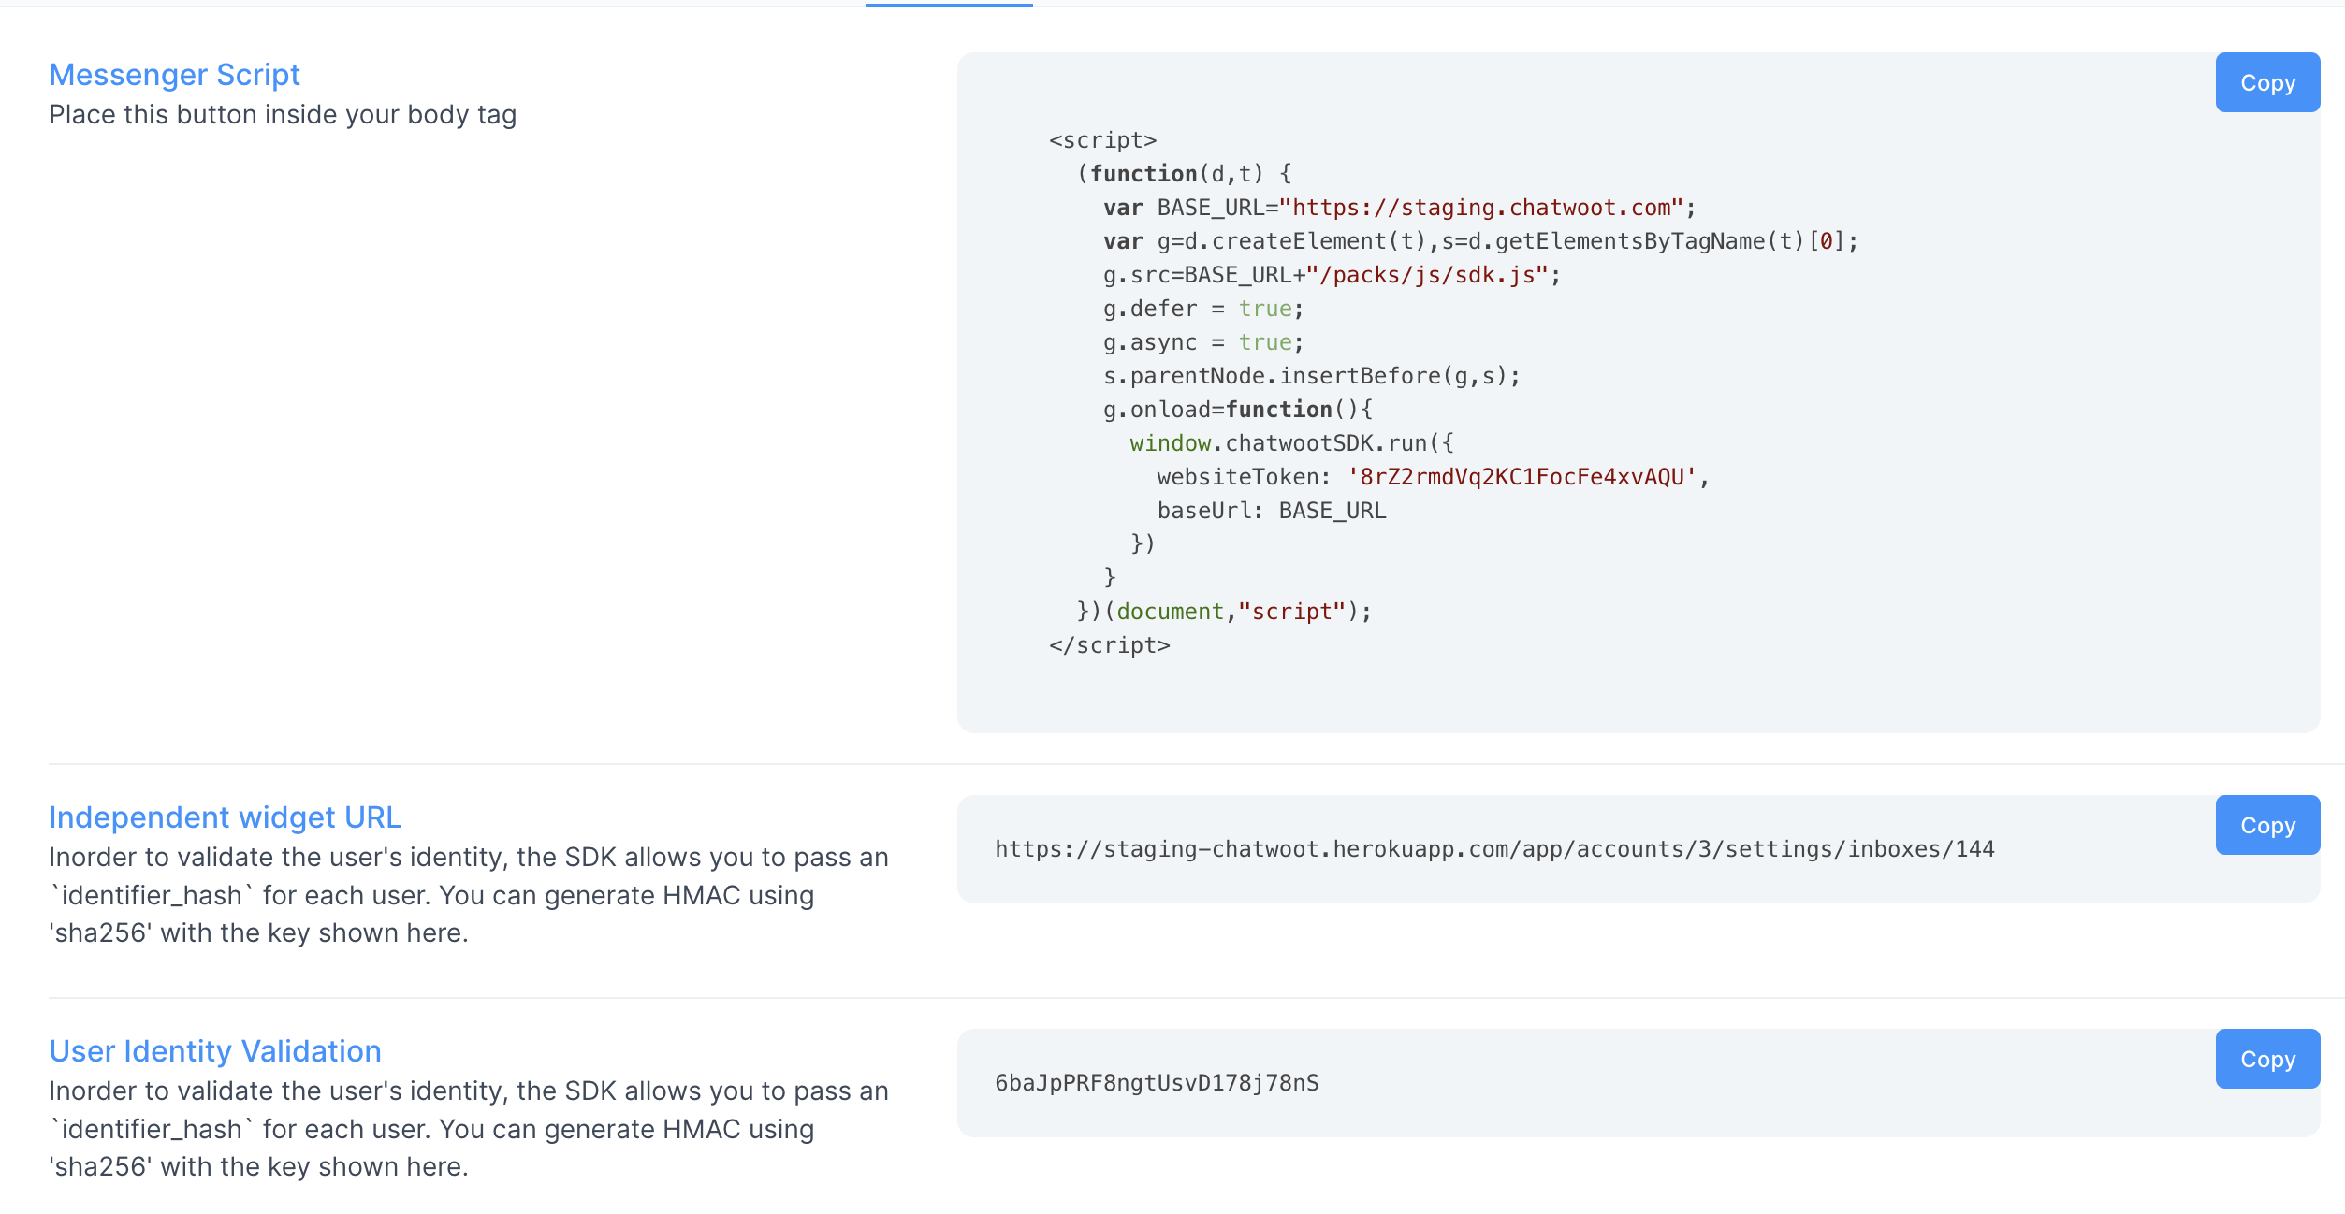Copy the User Identity Validation key
This screenshot has width=2345, height=1214.
coord(2266,1059)
